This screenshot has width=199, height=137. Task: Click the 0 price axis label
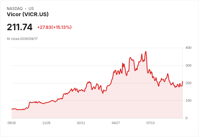coord(187,118)
